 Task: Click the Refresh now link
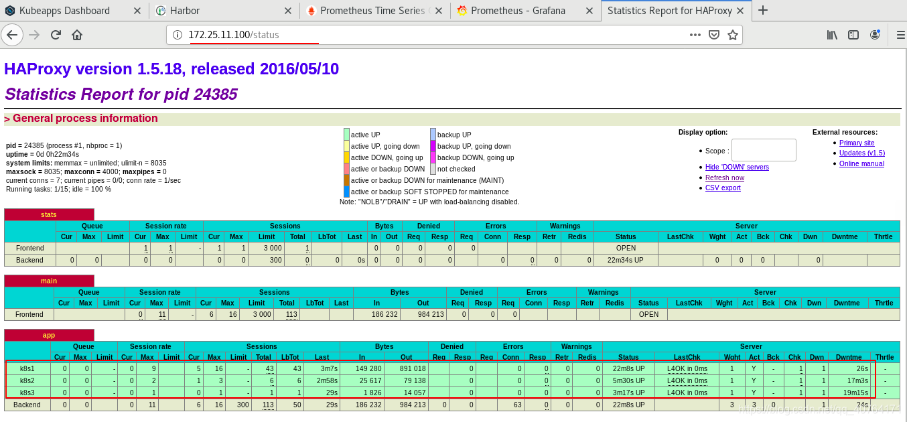[725, 178]
